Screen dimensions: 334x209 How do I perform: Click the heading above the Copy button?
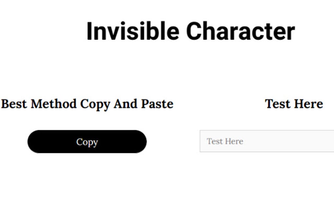pos(87,104)
